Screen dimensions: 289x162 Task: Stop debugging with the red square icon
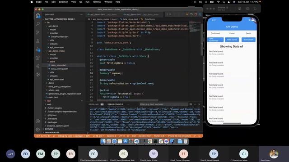196,14
